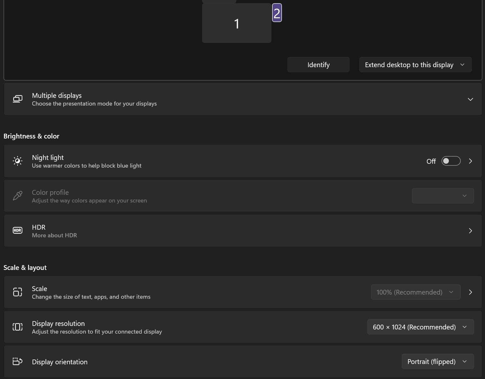The height and width of the screenshot is (379, 485).
Task: Select the Display resolution monitor icon
Action: [18, 327]
